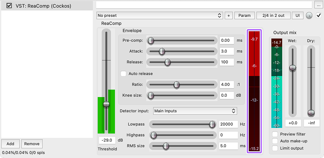Click the Ratio slider handle
The width and height of the screenshot is (324, 158).
pyautogui.click(x=176, y=85)
